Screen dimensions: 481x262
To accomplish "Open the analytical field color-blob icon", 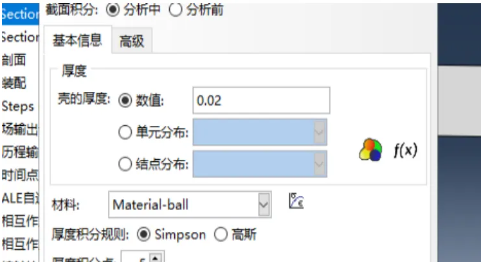I will coord(370,150).
